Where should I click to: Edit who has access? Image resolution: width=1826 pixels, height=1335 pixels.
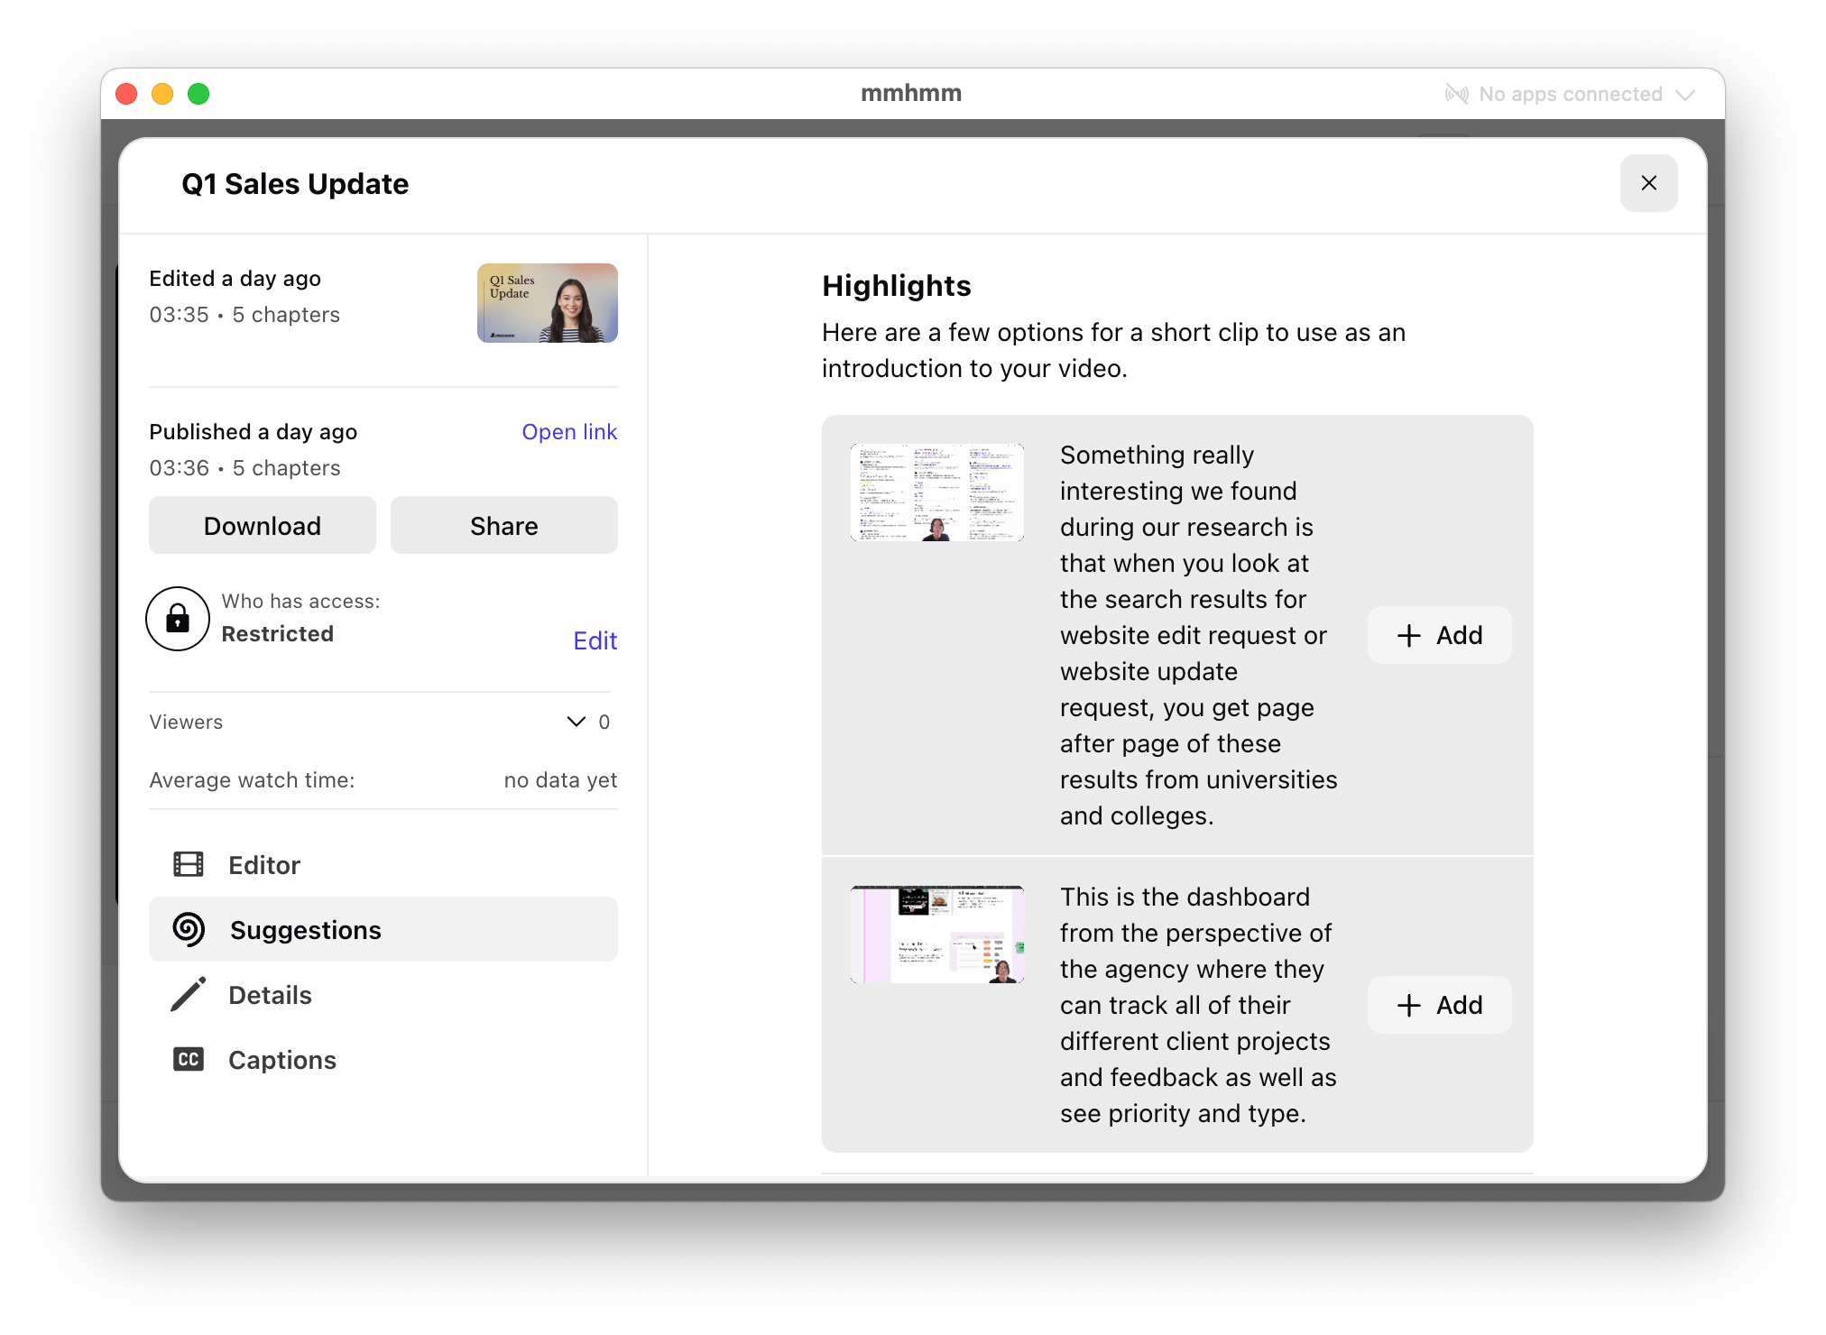595,640
